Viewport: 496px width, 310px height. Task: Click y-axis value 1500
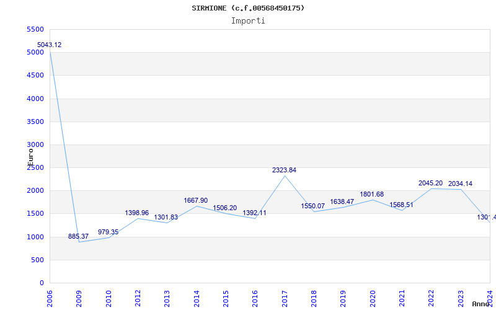35,214
